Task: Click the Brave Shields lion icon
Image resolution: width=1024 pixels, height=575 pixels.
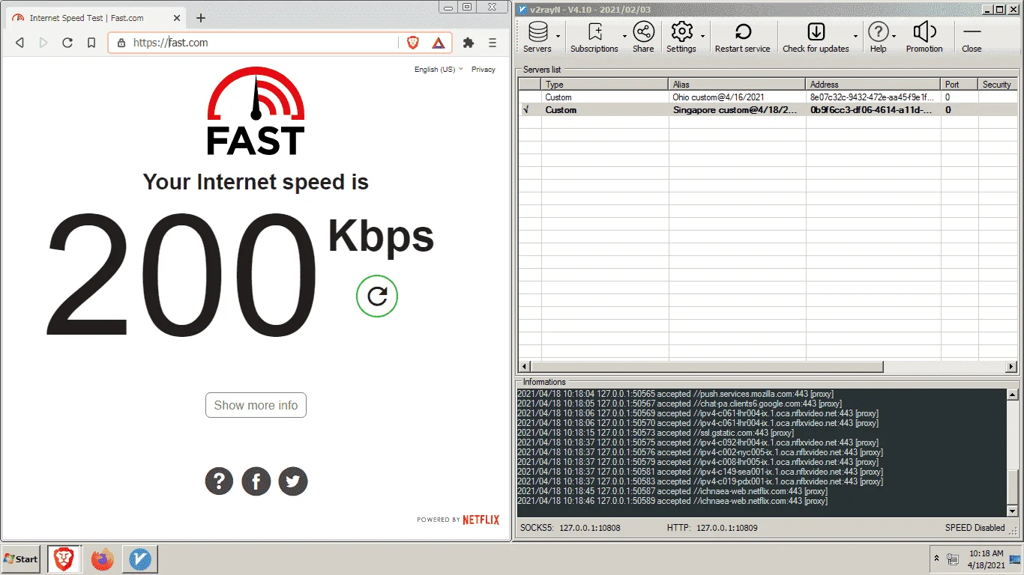Action: click(413, 43)
